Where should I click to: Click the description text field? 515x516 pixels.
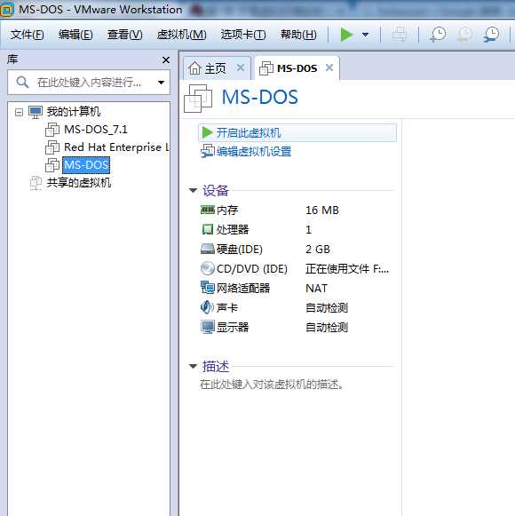tap(272, 384)
